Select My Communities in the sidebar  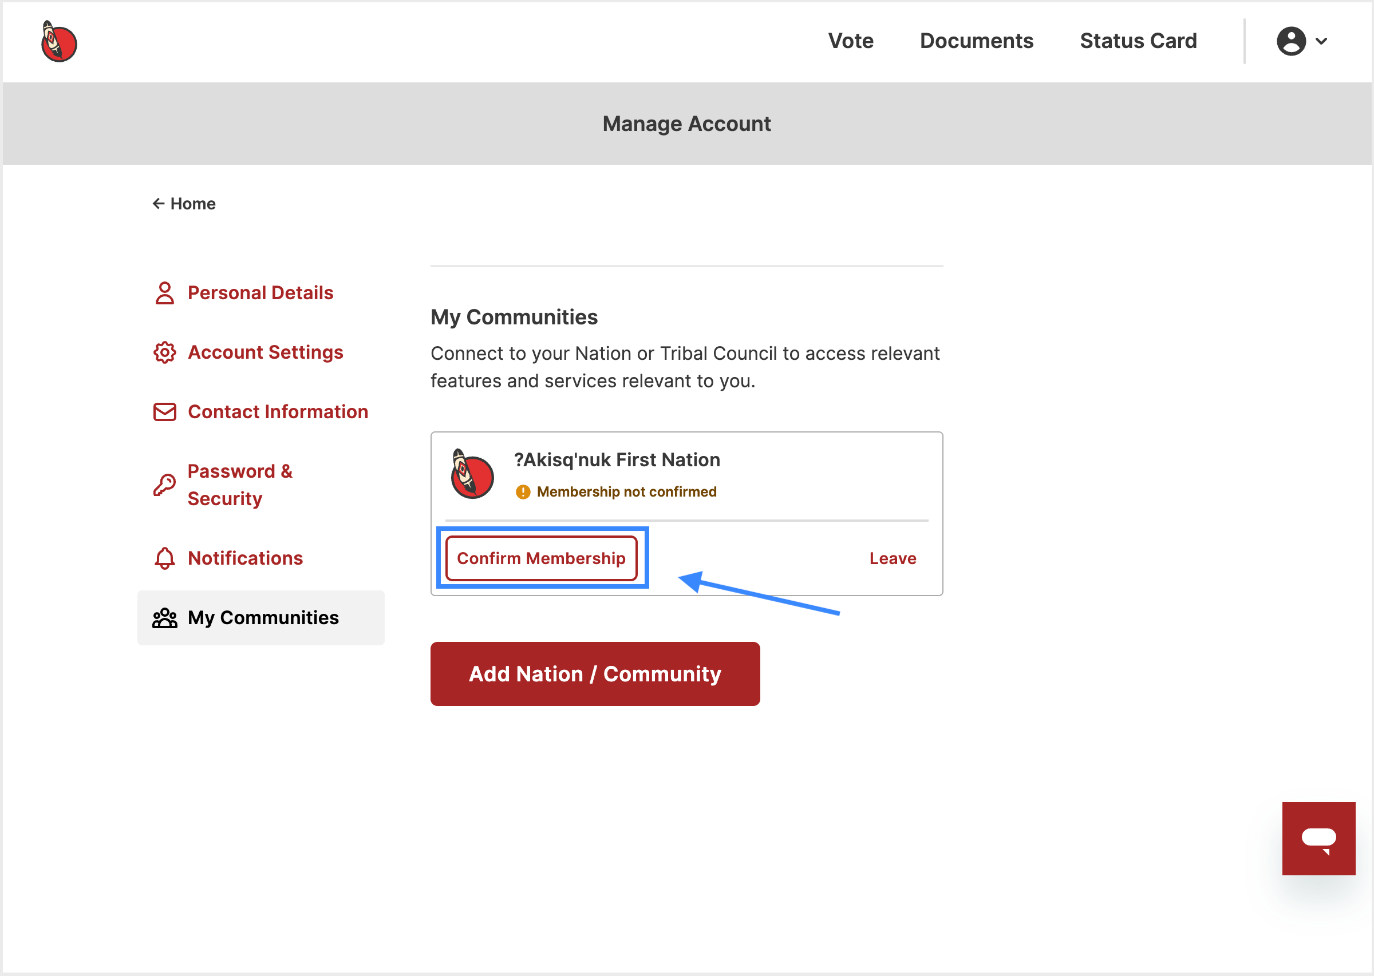click(x=261, y=618)
